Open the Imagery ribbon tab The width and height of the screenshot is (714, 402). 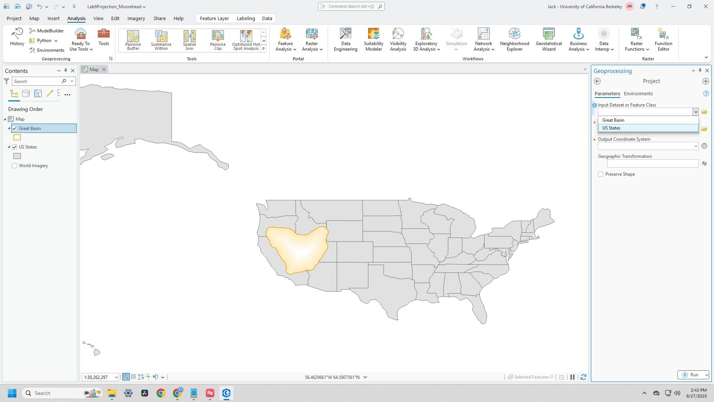pyautogui.click(x=136, y=18)
